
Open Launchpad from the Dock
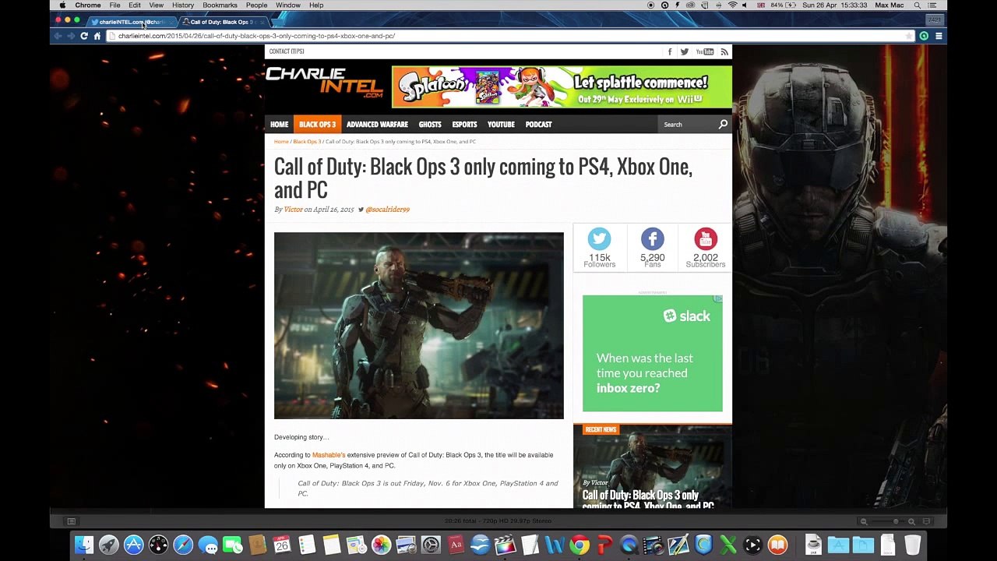click(109, 545)
